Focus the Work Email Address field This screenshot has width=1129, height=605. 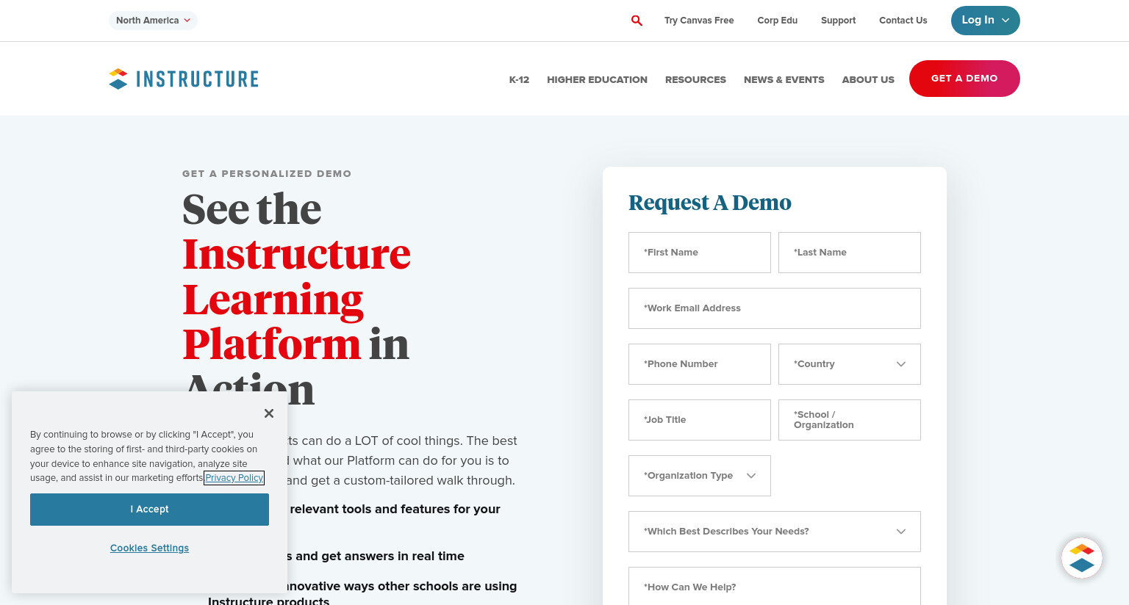tap(775, 308)
